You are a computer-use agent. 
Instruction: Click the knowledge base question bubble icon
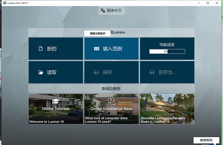(x=111, y=101)
